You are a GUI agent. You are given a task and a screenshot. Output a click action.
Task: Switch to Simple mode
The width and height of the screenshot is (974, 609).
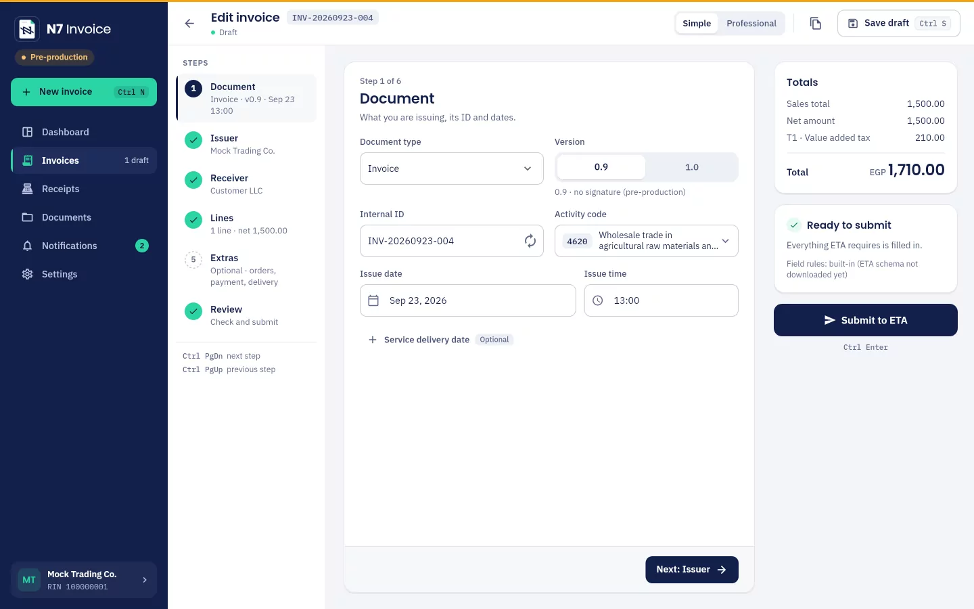[697, 24]
